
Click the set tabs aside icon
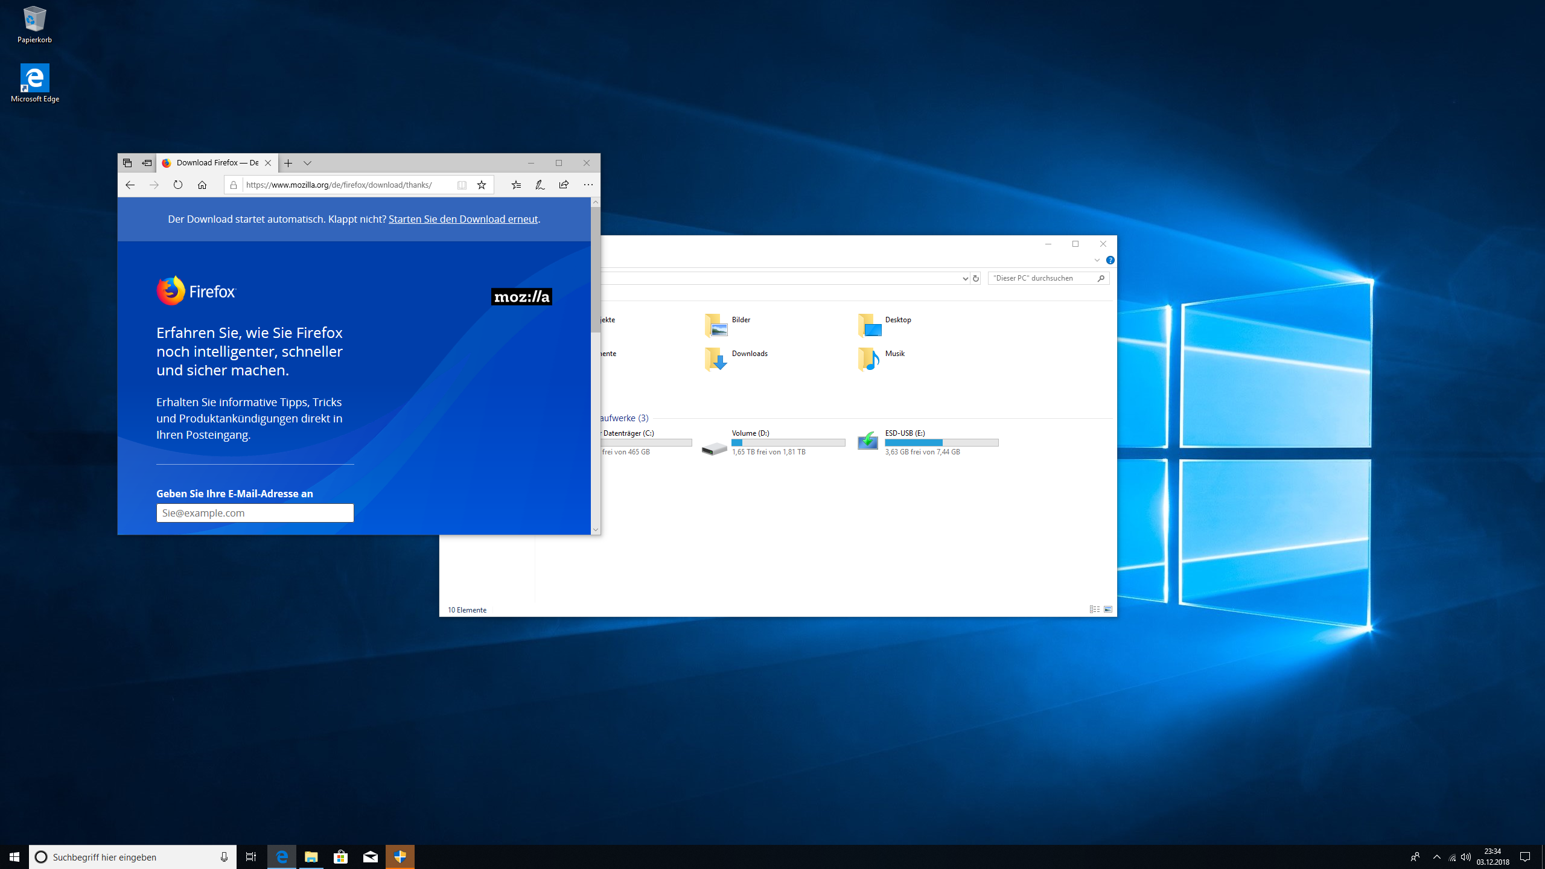point(147,163)
